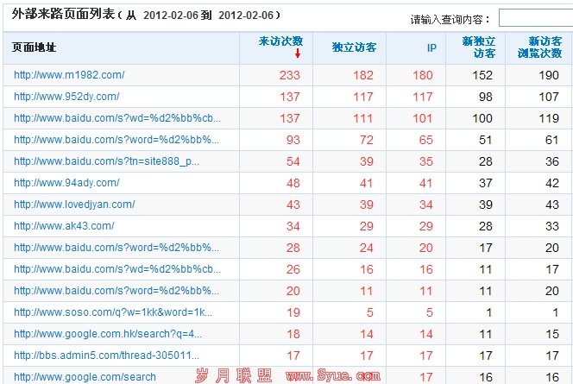Click the 页面地址 column header
The image size is (573, 384).
coord(35,48)
